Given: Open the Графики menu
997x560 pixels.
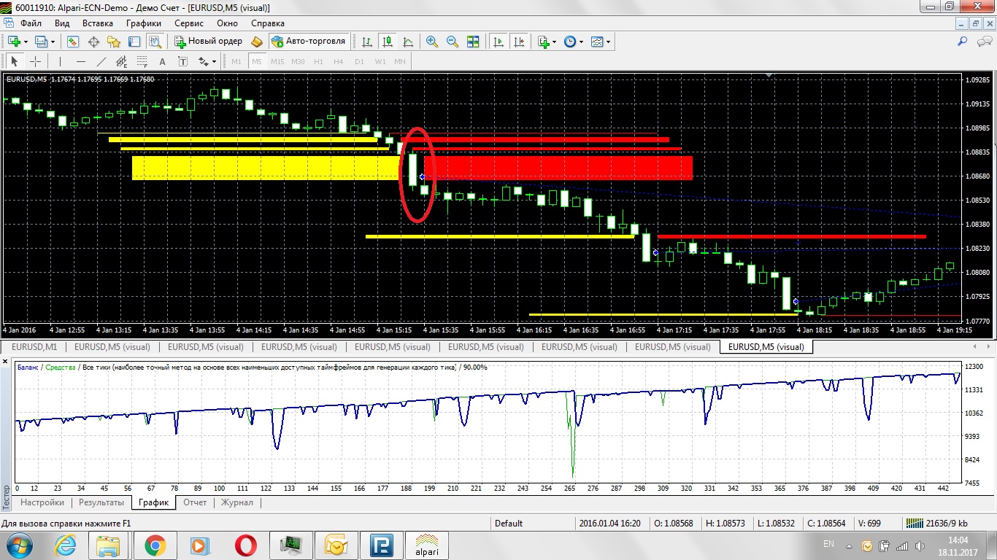Looking at the screenshot, I should [x=144, y=23].
